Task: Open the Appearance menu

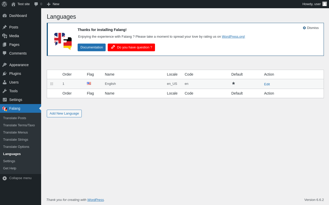Action: coord(19,65)
